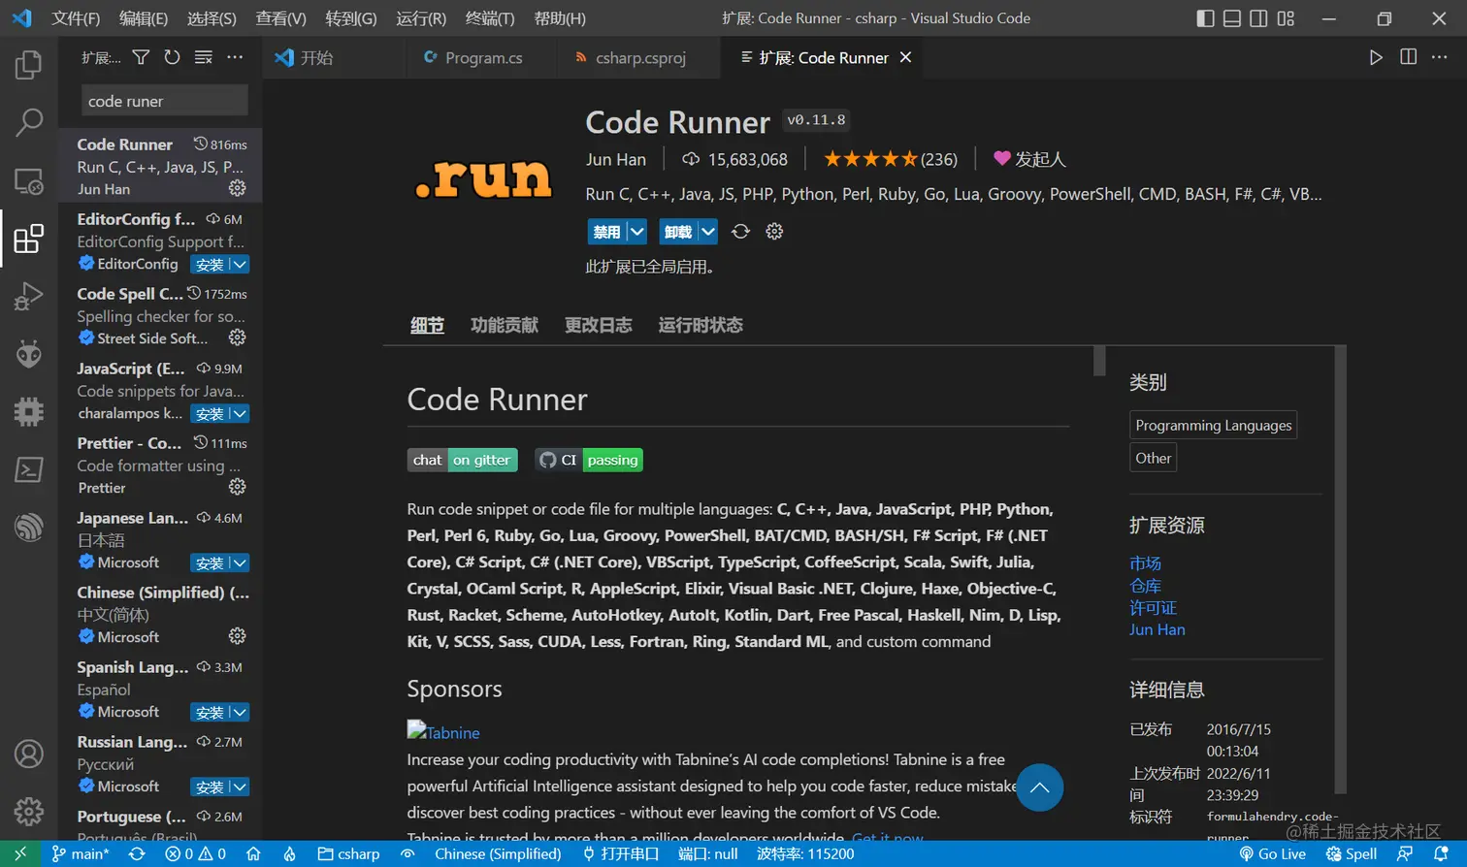This screenshot has height=867, width=1467.
Task: Open the 市场 marketplace link
Action: (x=1145, y=563)
